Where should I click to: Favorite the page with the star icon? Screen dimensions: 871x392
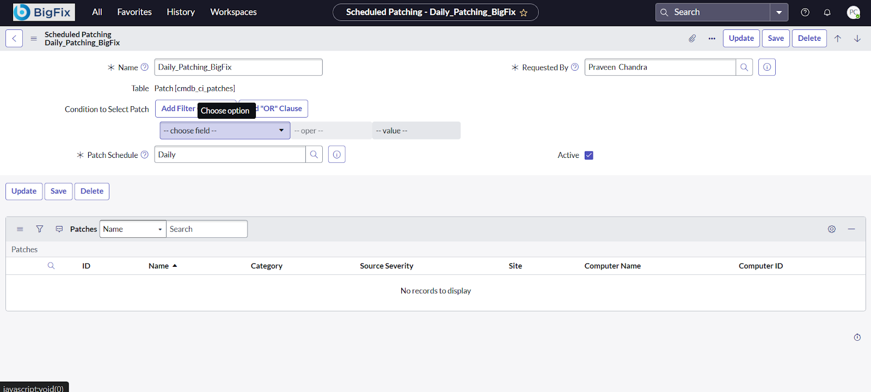[x=524, y=13]
